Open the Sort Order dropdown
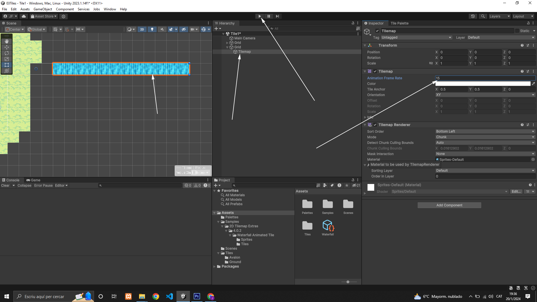The width and height of the screenshot is (537, 302). tap(485, 131)
